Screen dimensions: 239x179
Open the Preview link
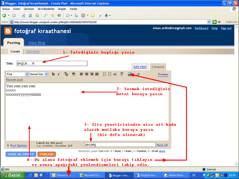tap(163, 74)
